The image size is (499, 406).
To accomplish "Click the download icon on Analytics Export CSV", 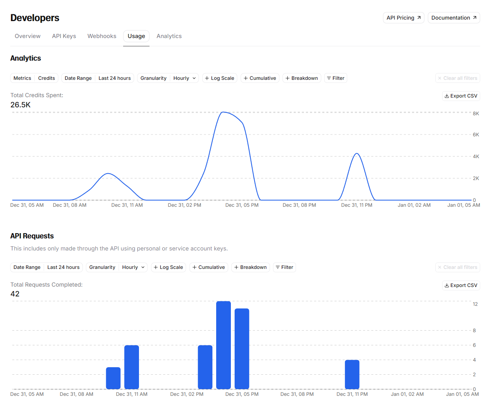I will [x=447, y=96].
